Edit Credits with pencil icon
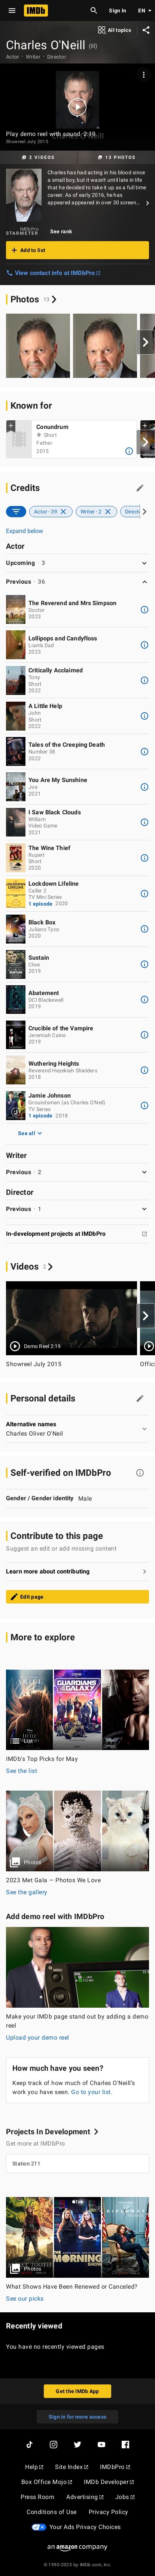Image resolution: width=155 pixels, height=2576 pixels. pyautogui.click(x=139, y=488)
